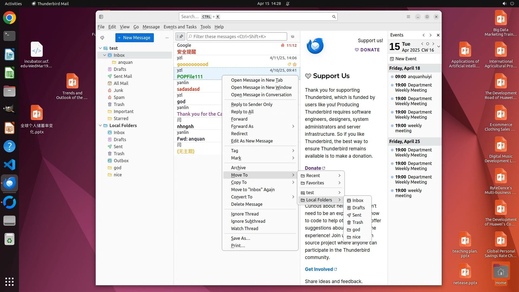
Task: Collapse the Local Folders tree
Action: [100, 125]
